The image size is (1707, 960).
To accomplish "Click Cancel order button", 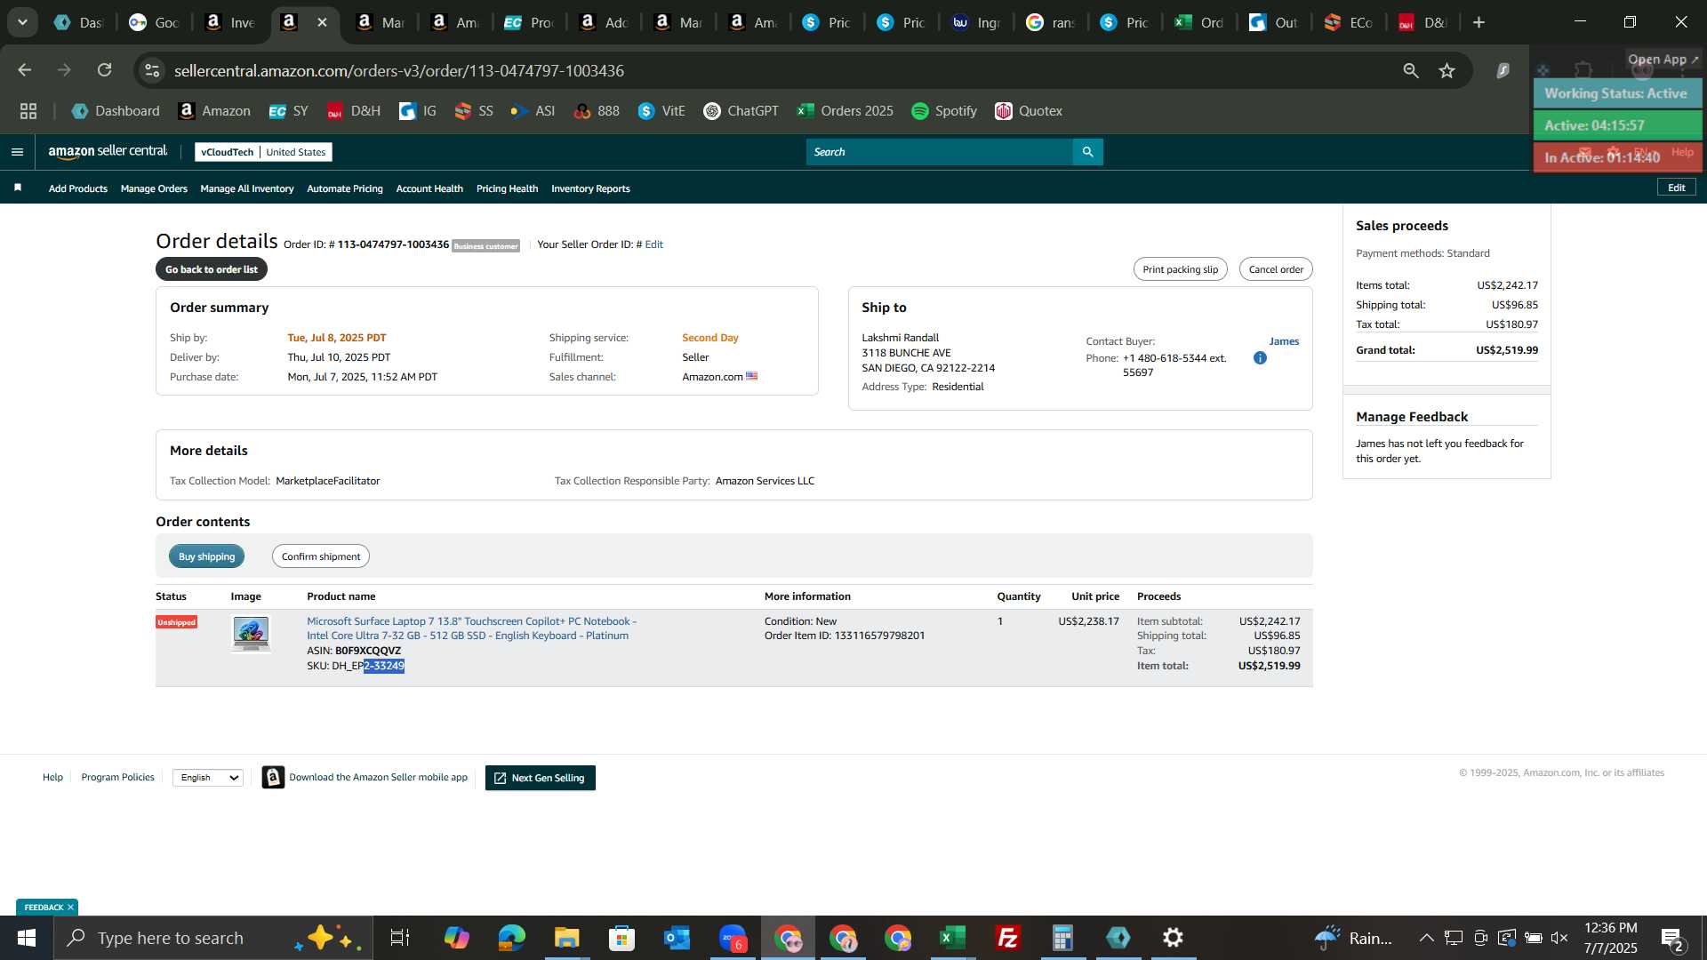I will click(1276, 269).
